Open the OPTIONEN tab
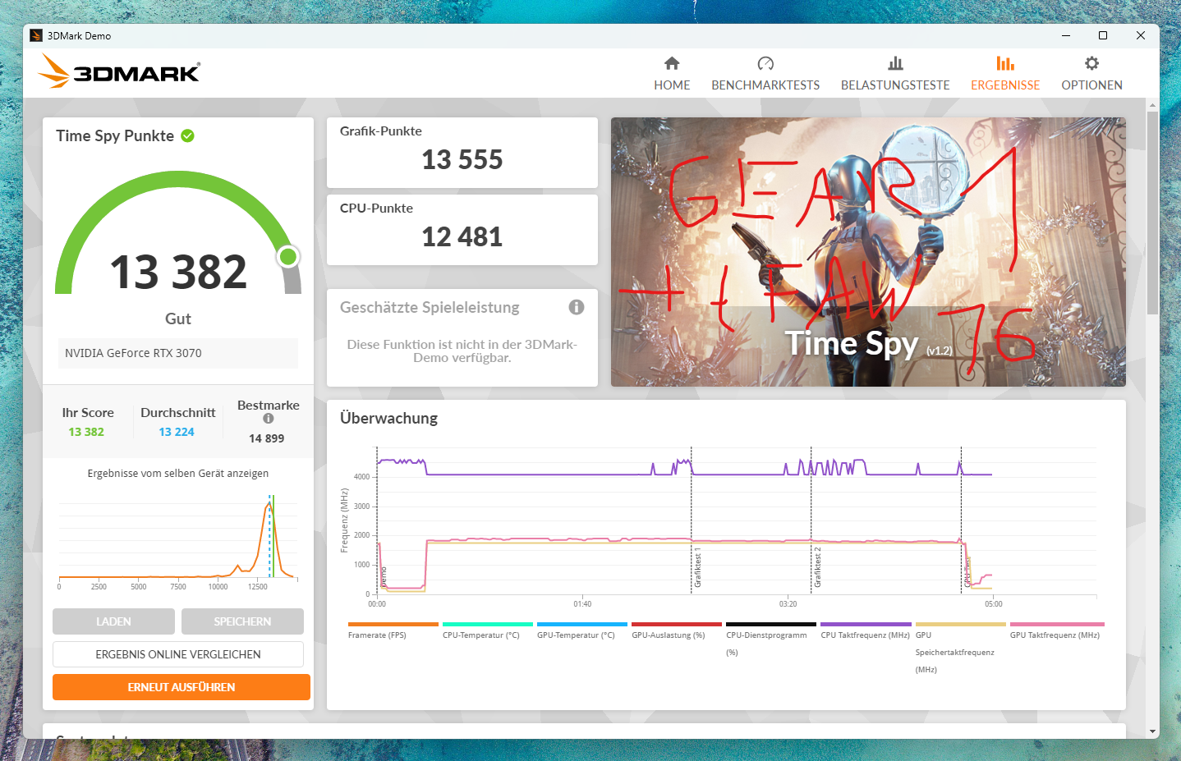 [x=1091, y=74]
